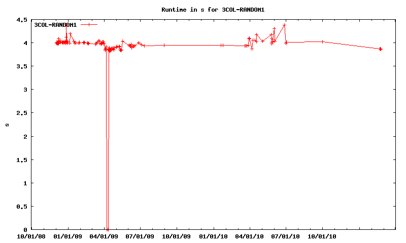Click the 1.5 y-axis tick label
Viewport: 406px width, 243px height.
[22, 160]
